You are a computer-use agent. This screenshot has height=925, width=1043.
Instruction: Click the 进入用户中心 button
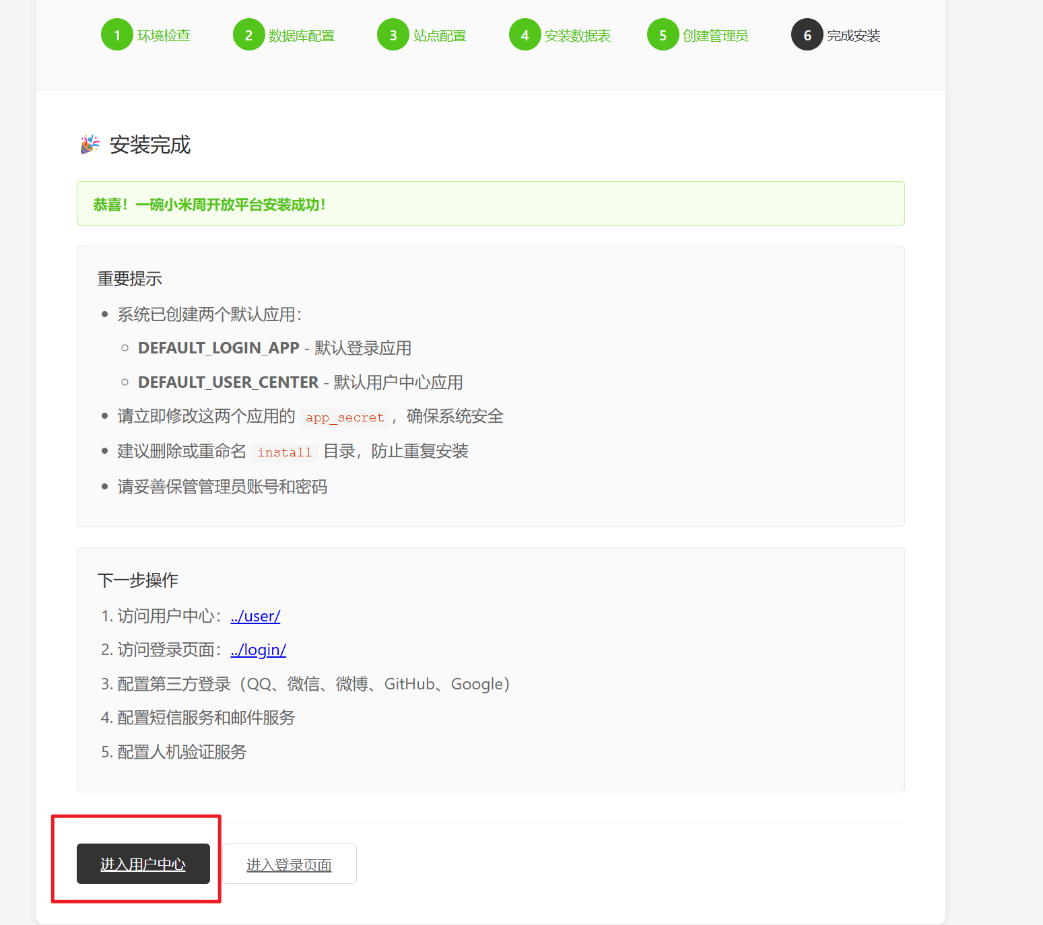[143, 864]
